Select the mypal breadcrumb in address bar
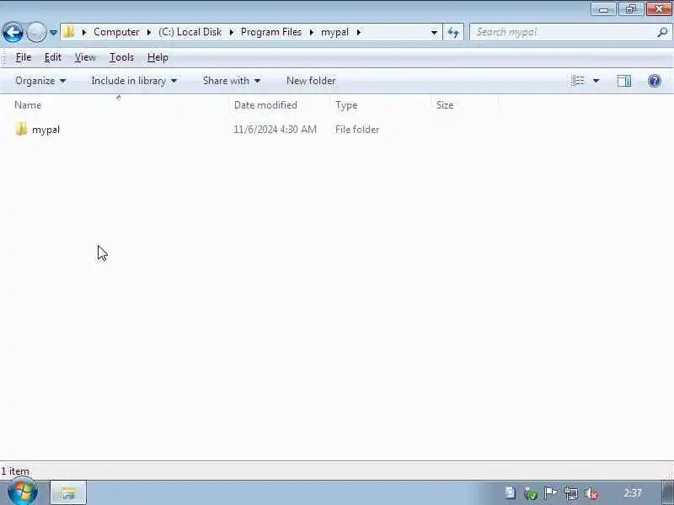Screen dimensions: 674x505 (334, 32)
